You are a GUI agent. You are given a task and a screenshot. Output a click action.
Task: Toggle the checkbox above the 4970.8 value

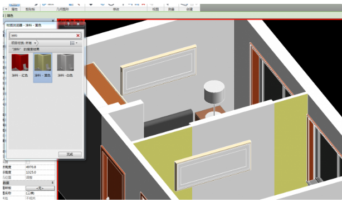click(x=28, y=162)
